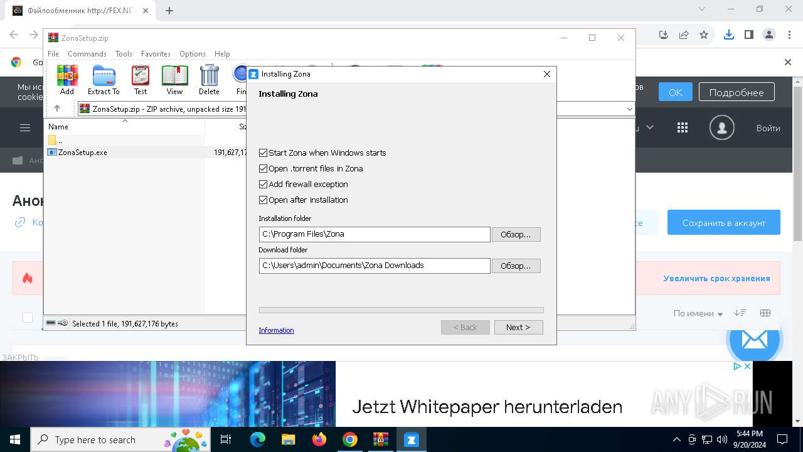
Task: Open Microsoft Edge from taskbar
Action: [x=258, y=439]
